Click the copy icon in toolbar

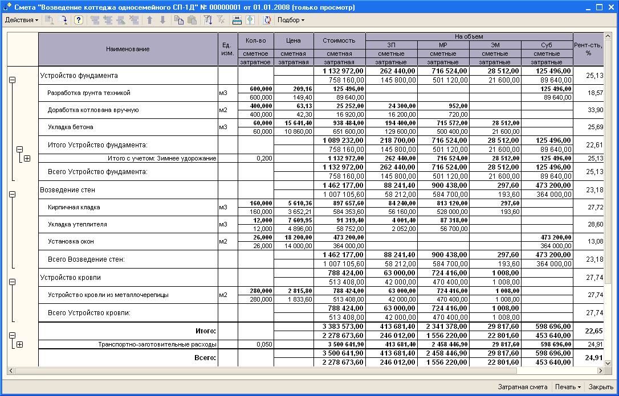(x=179, y=20)
